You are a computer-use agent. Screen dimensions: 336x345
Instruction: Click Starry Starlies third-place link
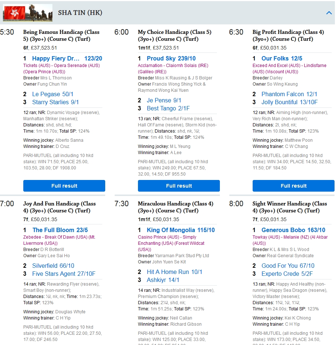point(50,102)
